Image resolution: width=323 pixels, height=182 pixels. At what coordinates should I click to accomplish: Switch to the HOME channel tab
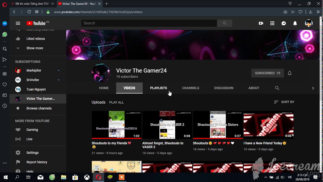click(104, 88)
